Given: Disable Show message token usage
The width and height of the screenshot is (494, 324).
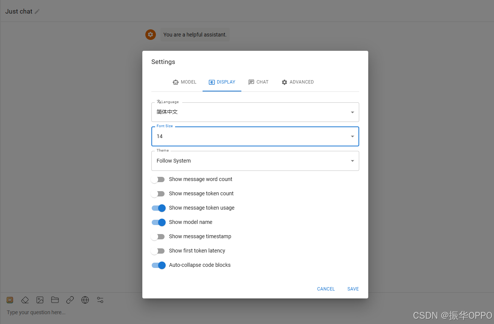Looking at the screenshot, I should (159, 208).
